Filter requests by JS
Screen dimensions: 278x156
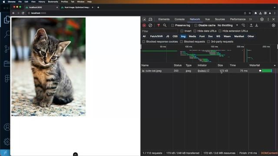(x=167, y=36)
